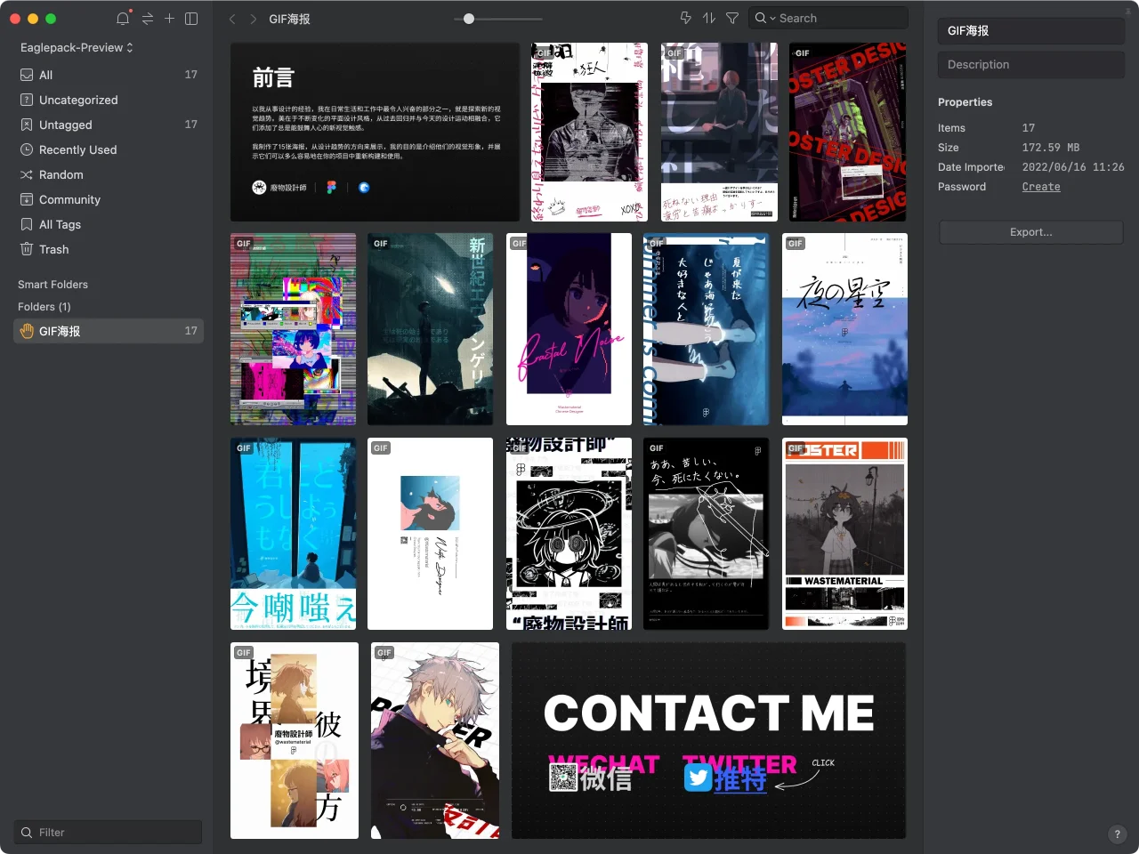Collapse the Folders (1) section
Viewport: 1139px width, 854px height.
pyautogui.click(x=44, y=307)
